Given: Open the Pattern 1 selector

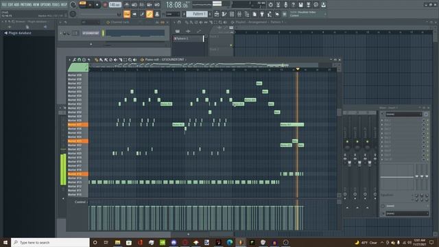Looking at the screenshot, I should click(x=197, y=14).
